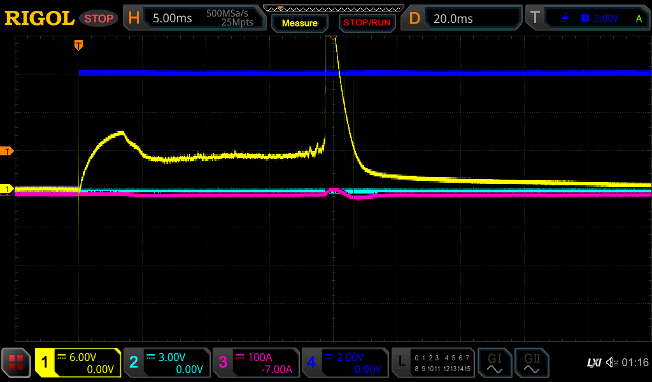Click the RIGOL logo
This screenshot has height=382, width=652.
(x=39, y=18)
